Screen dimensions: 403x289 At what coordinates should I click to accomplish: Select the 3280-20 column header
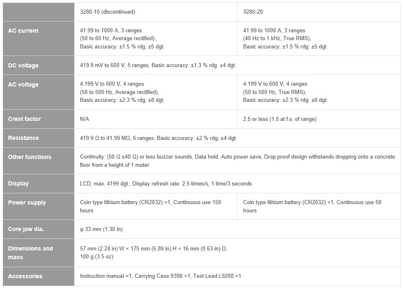(x=319, y=12)
